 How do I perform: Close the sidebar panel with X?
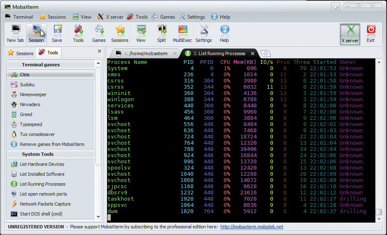tap(100, 51)
